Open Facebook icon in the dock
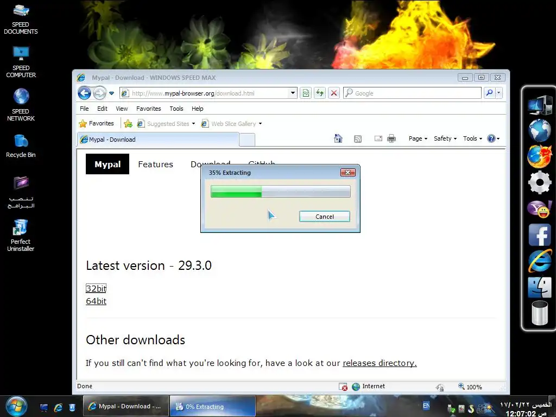Screen dimensions: 556x417 (539, 235)
